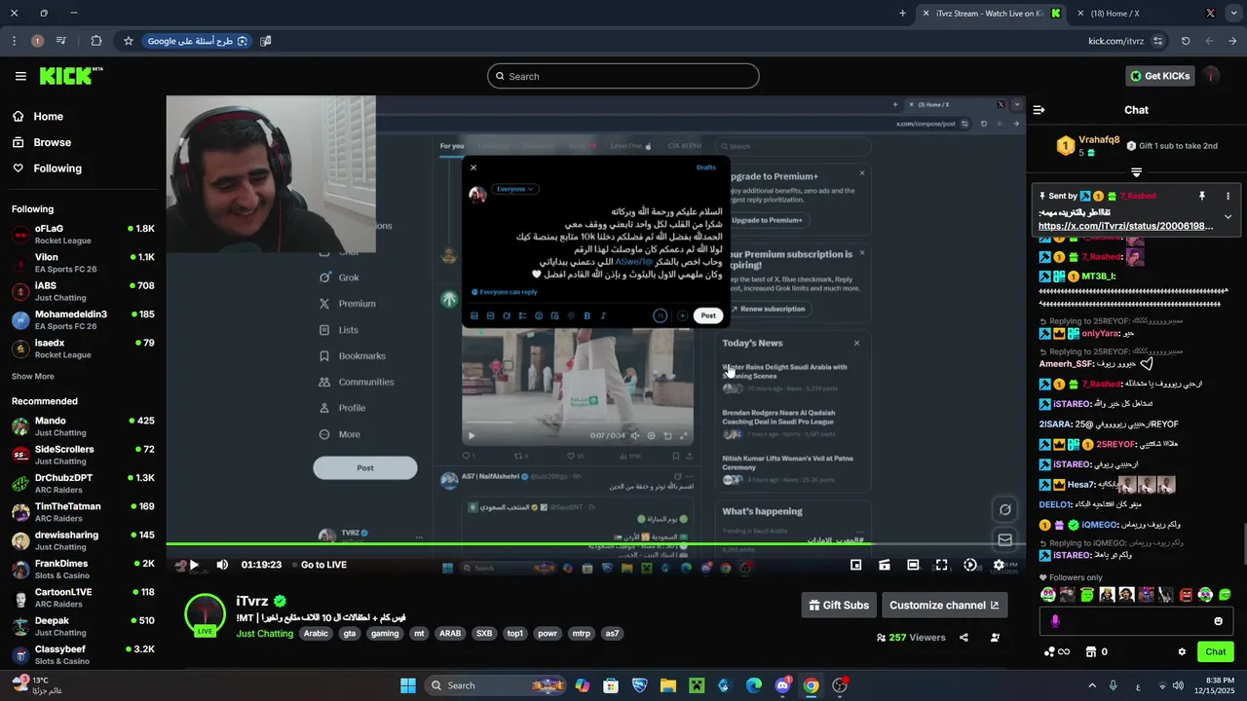The image size is (1247, 701).
Task: Open a new browser tab
Action: click(x=903, y=14)
